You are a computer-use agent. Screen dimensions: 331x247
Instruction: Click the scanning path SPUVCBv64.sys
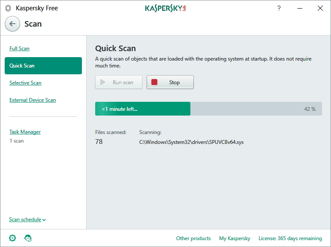[x=191, y=142]
